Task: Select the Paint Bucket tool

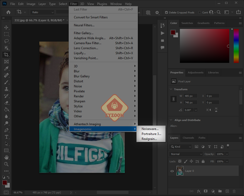Action: [x=6, y=109]
